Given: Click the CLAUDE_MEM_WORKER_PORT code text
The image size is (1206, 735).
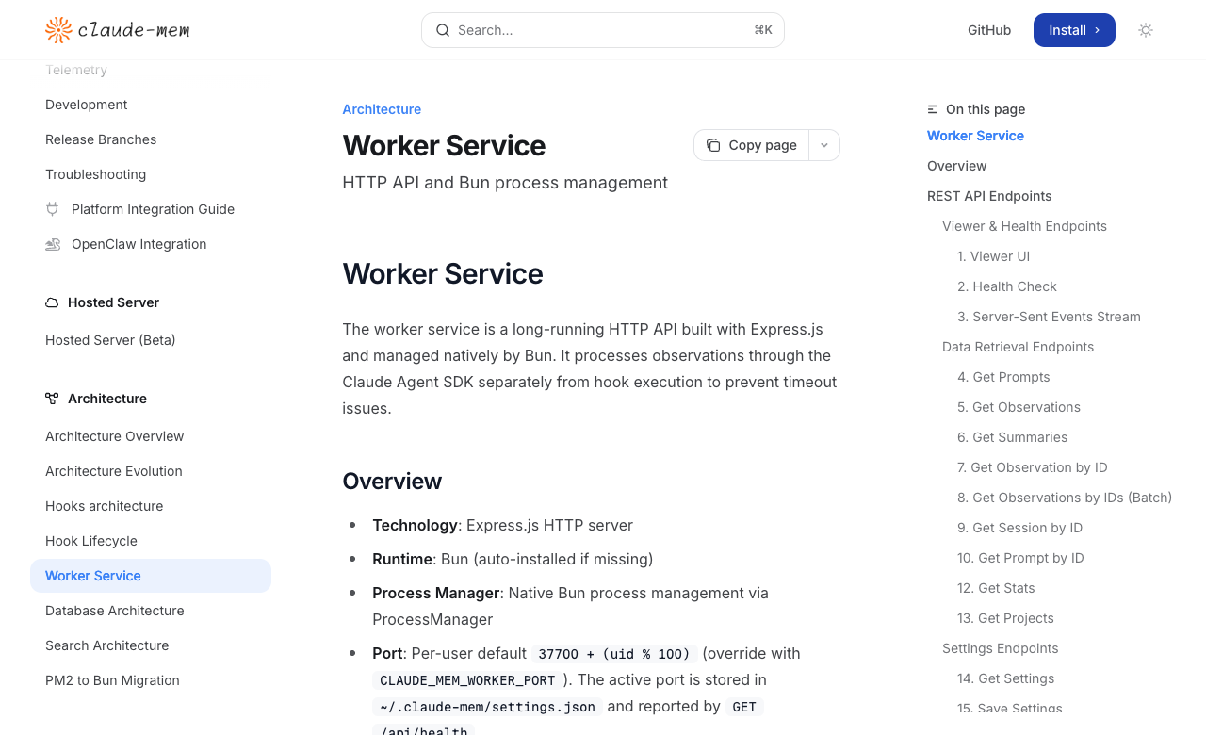Looking at the screenshot, I should coord(467,680).
